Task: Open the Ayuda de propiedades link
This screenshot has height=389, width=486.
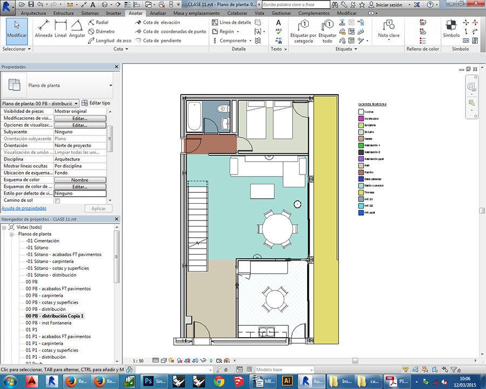Action: [x=24, y=208]
